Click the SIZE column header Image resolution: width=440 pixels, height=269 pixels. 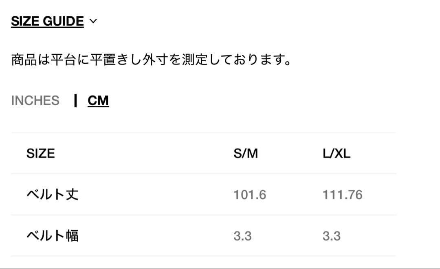40,153
